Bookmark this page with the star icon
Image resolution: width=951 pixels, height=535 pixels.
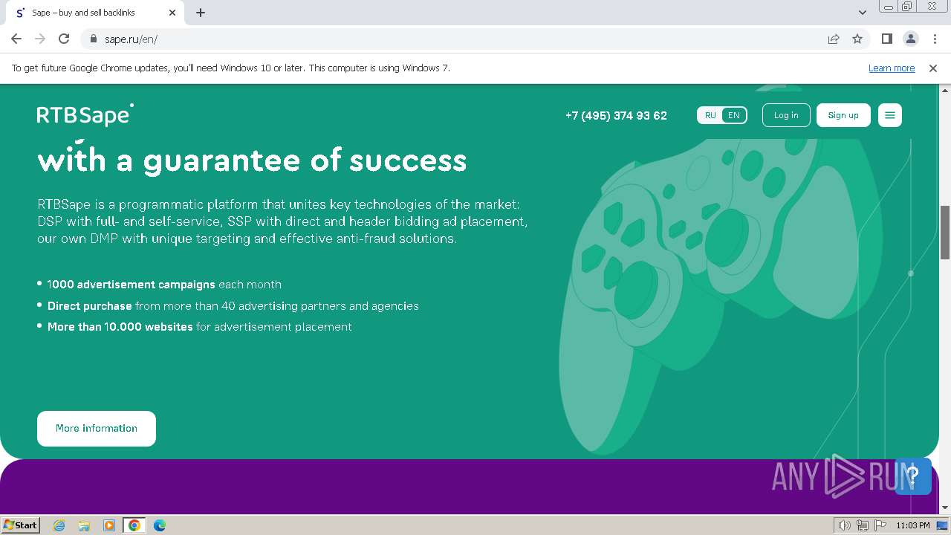857,39
